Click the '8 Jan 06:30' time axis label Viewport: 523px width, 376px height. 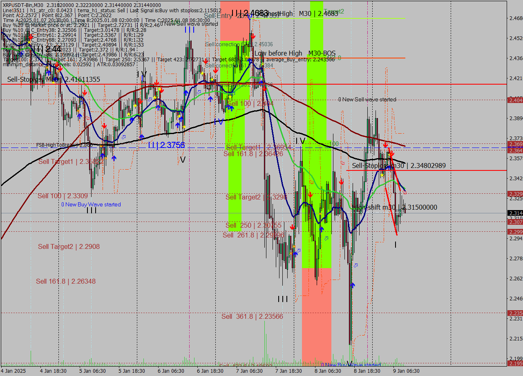click(328, 371)
